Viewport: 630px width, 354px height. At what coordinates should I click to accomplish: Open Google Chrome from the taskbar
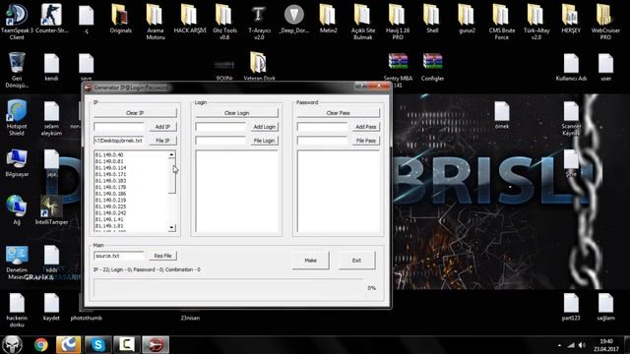pyautogui.click(x=41, y=344)
